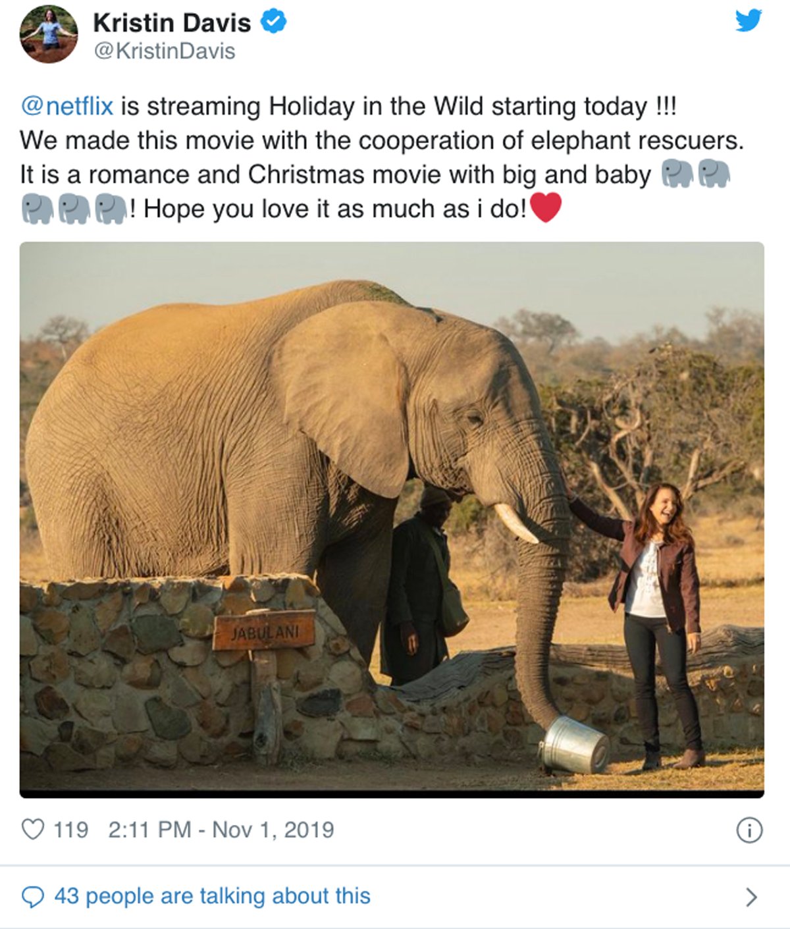The image size is (790, 929).
Task: Follow the @netflix mention link
Action: pos(66,106)
